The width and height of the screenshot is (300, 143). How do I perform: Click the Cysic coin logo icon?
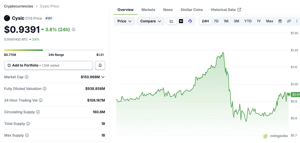coord(7,18)
